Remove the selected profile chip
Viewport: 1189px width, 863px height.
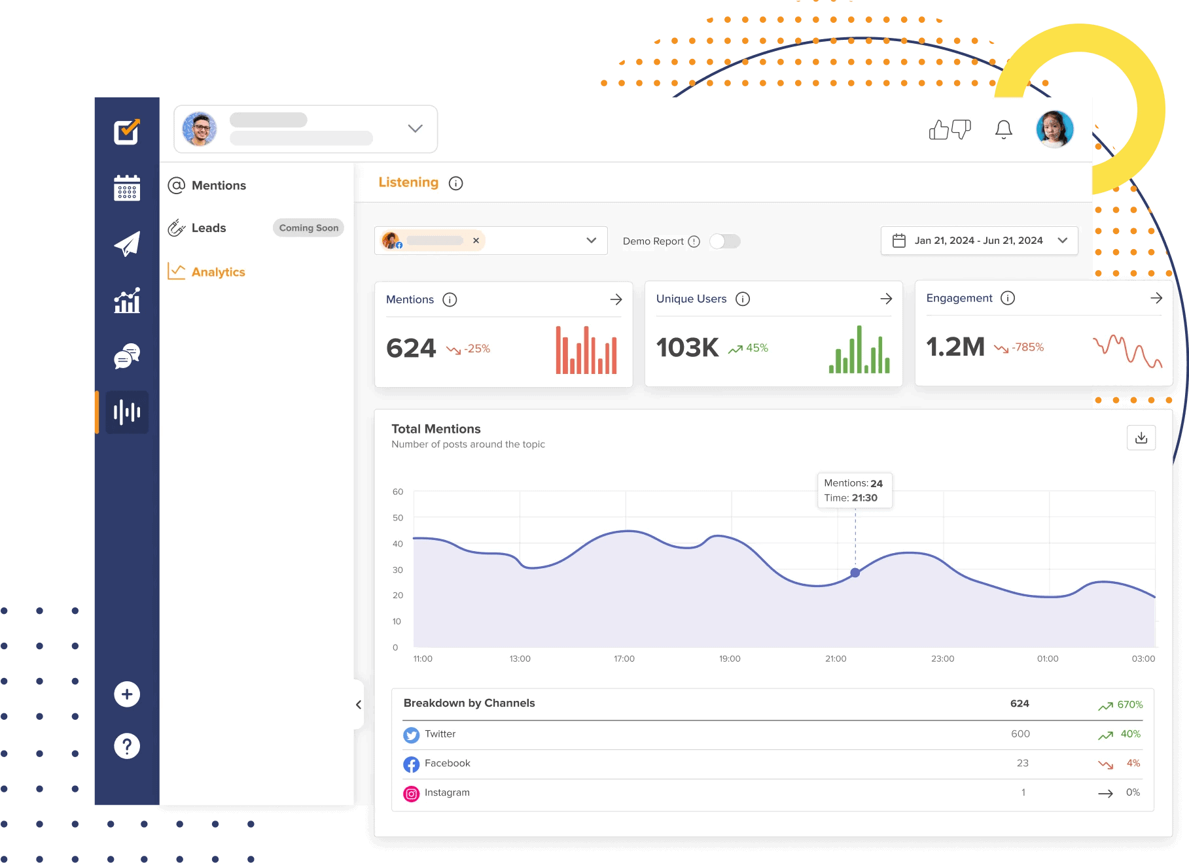click(x=476, y=241)
